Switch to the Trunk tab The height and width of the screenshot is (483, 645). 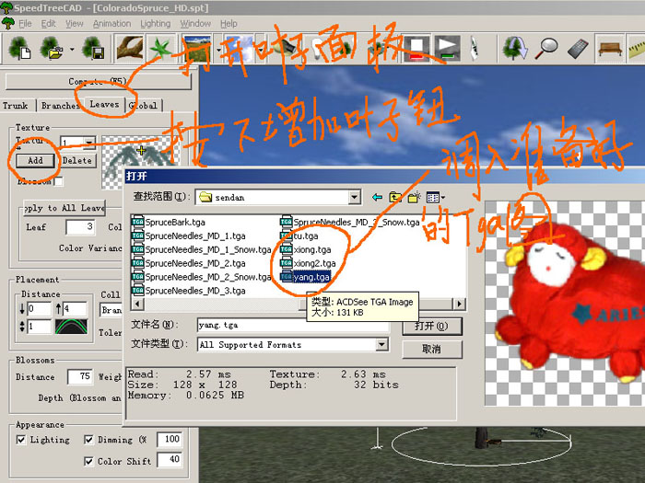tap(18, 106)
